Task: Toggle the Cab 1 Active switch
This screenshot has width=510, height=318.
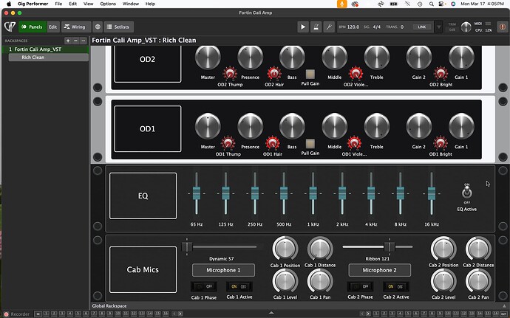Action: point(239,286)
